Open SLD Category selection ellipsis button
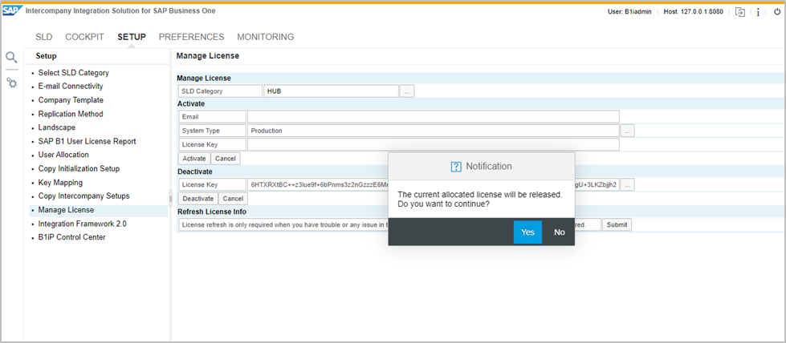Viewport: 786px width, 343px height. pos(407,91)
